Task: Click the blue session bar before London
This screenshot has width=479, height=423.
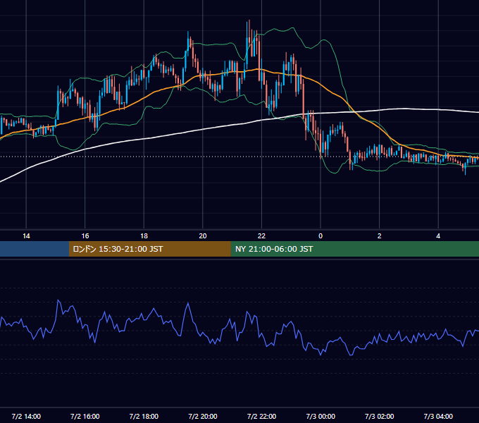Action: click(35, 249)
